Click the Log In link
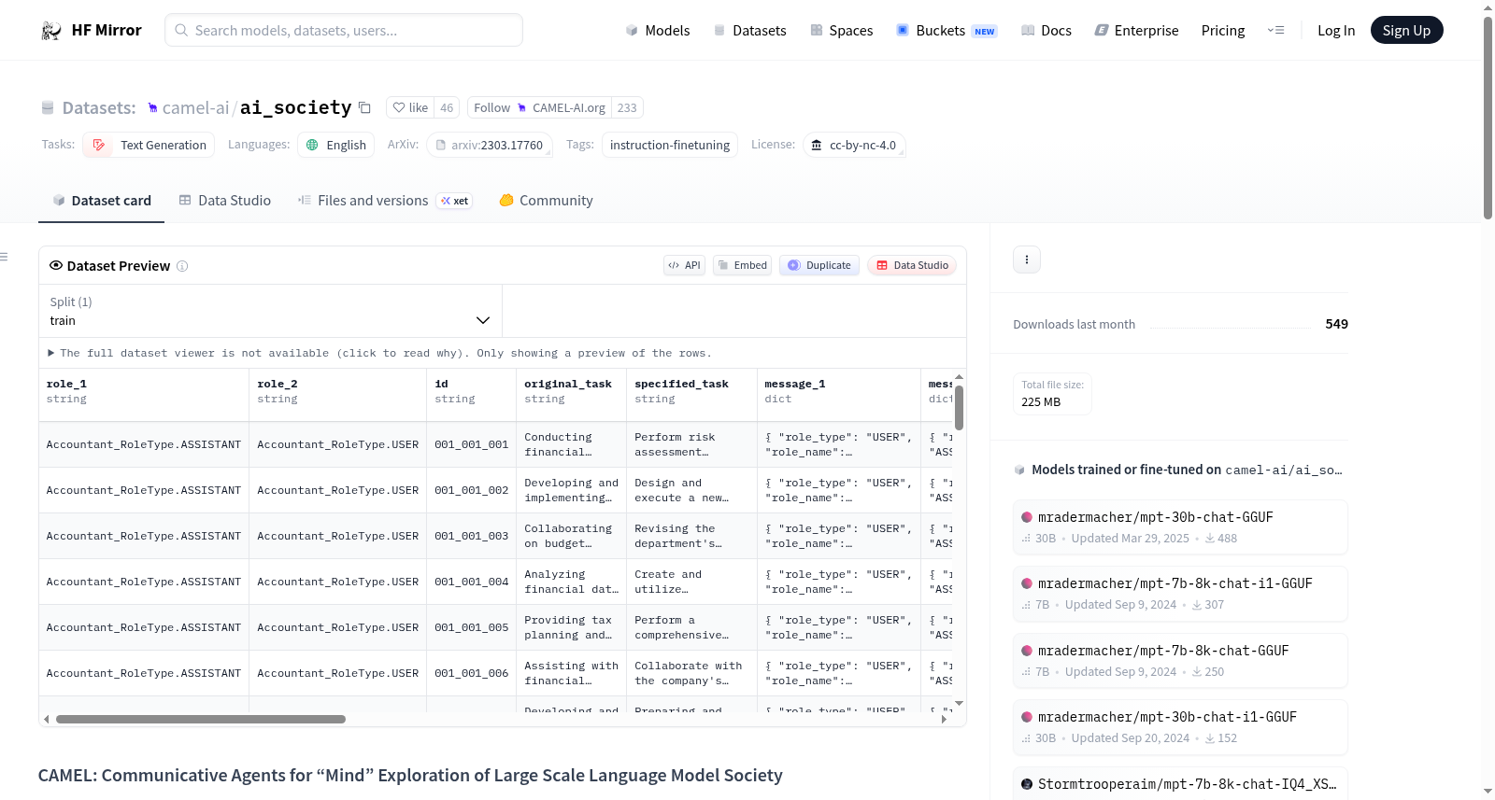Screen dimensions: 1495x800 (1336, 30)
